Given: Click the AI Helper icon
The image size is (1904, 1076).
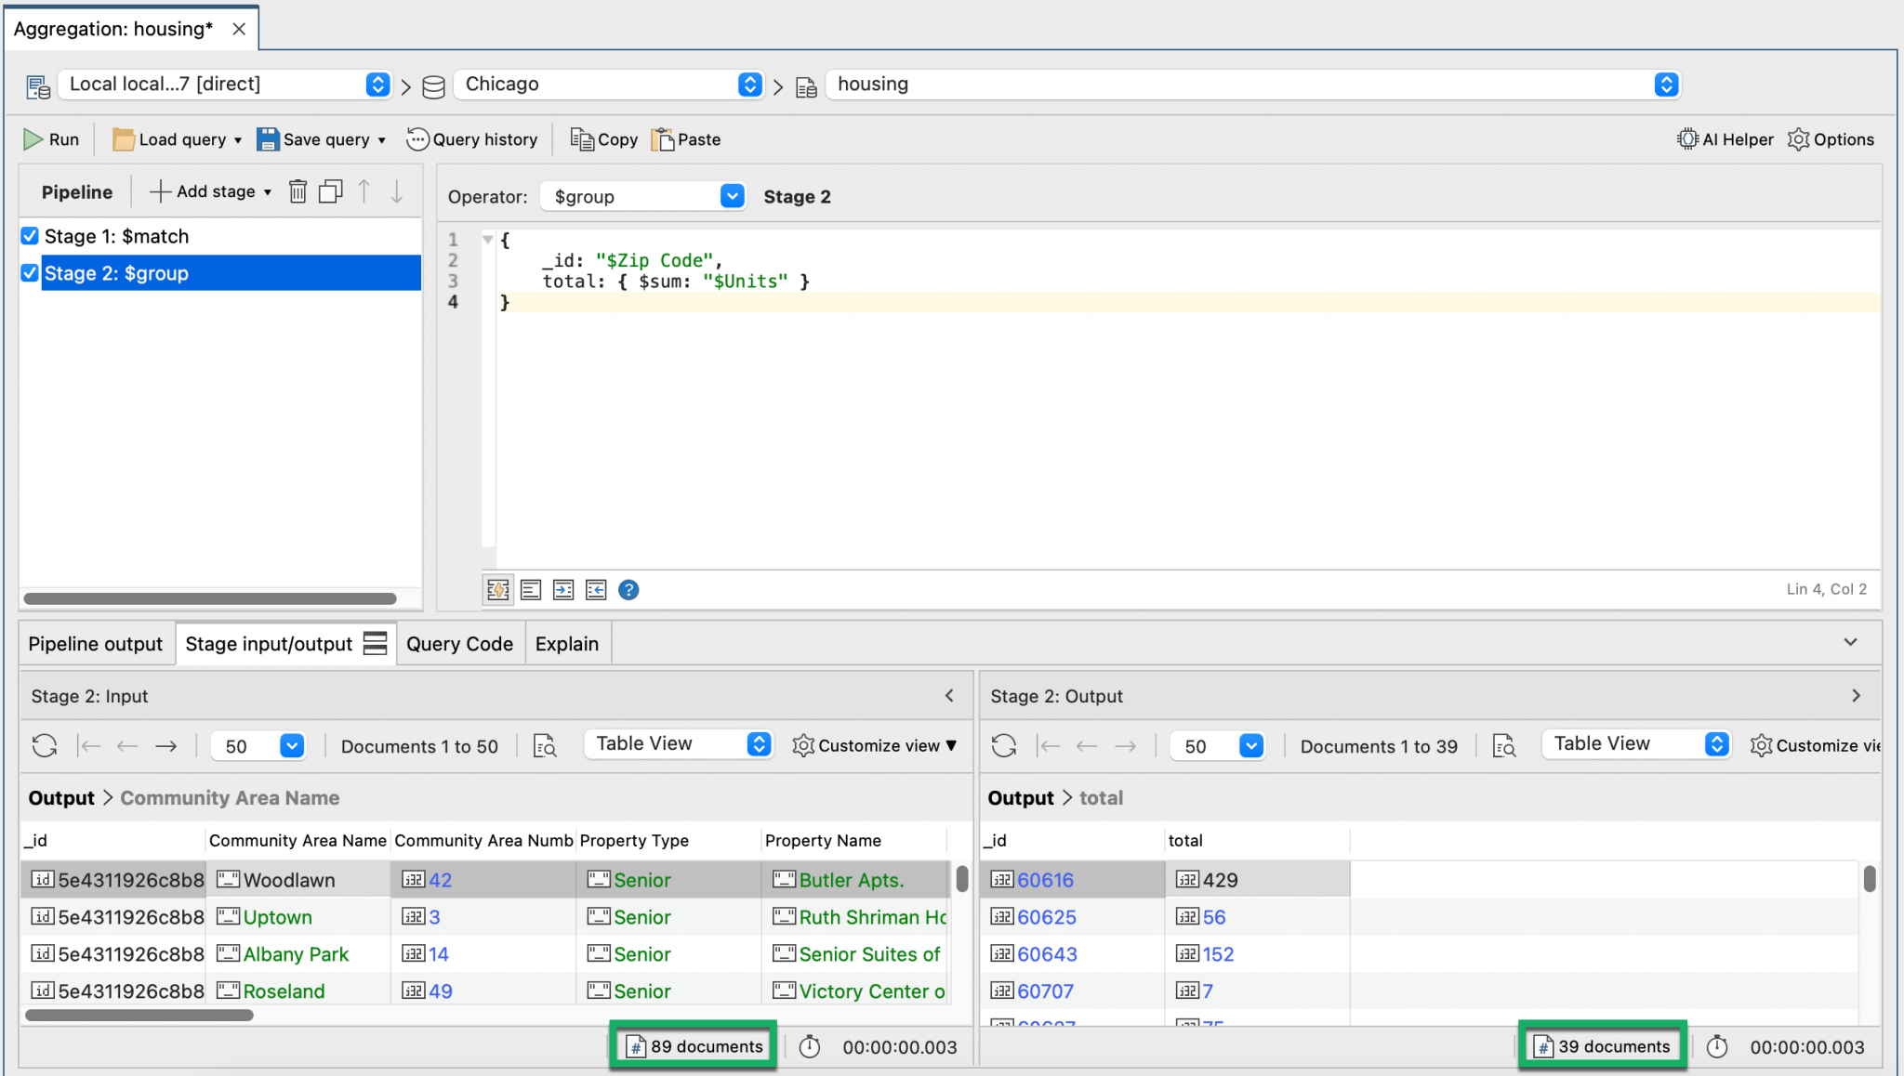Looking at the screenshot, I should [x=1686, y=139].
